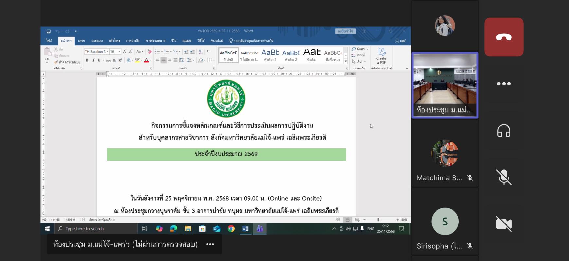Switch to the Acrobat ribbon tab
Screen dimensions: 569x261
tap(217, 41)
